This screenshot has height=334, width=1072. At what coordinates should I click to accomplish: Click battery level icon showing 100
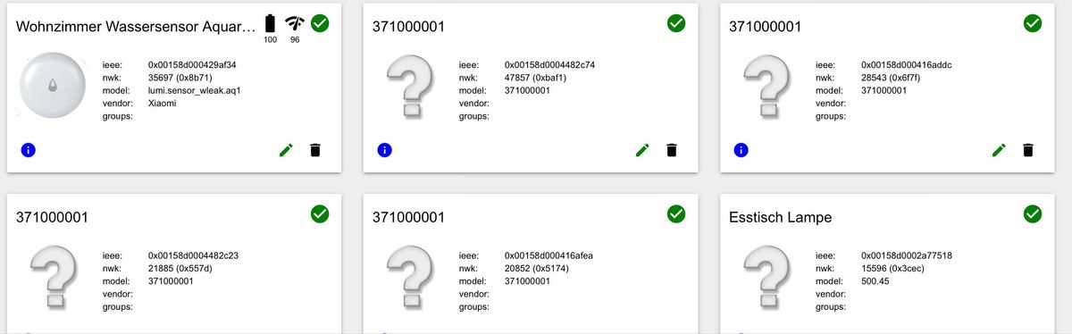click(270, 24)
